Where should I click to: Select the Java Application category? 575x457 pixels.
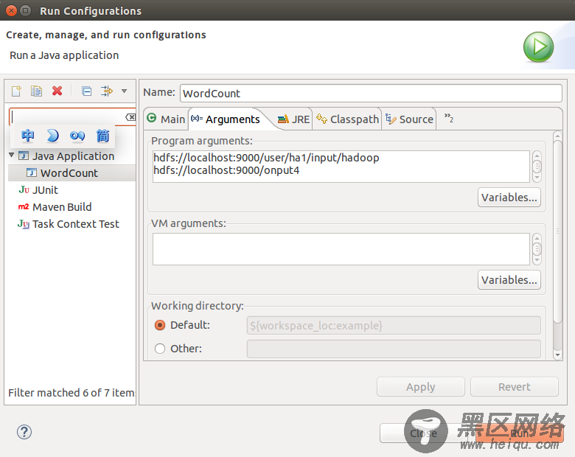coord(73,156)
